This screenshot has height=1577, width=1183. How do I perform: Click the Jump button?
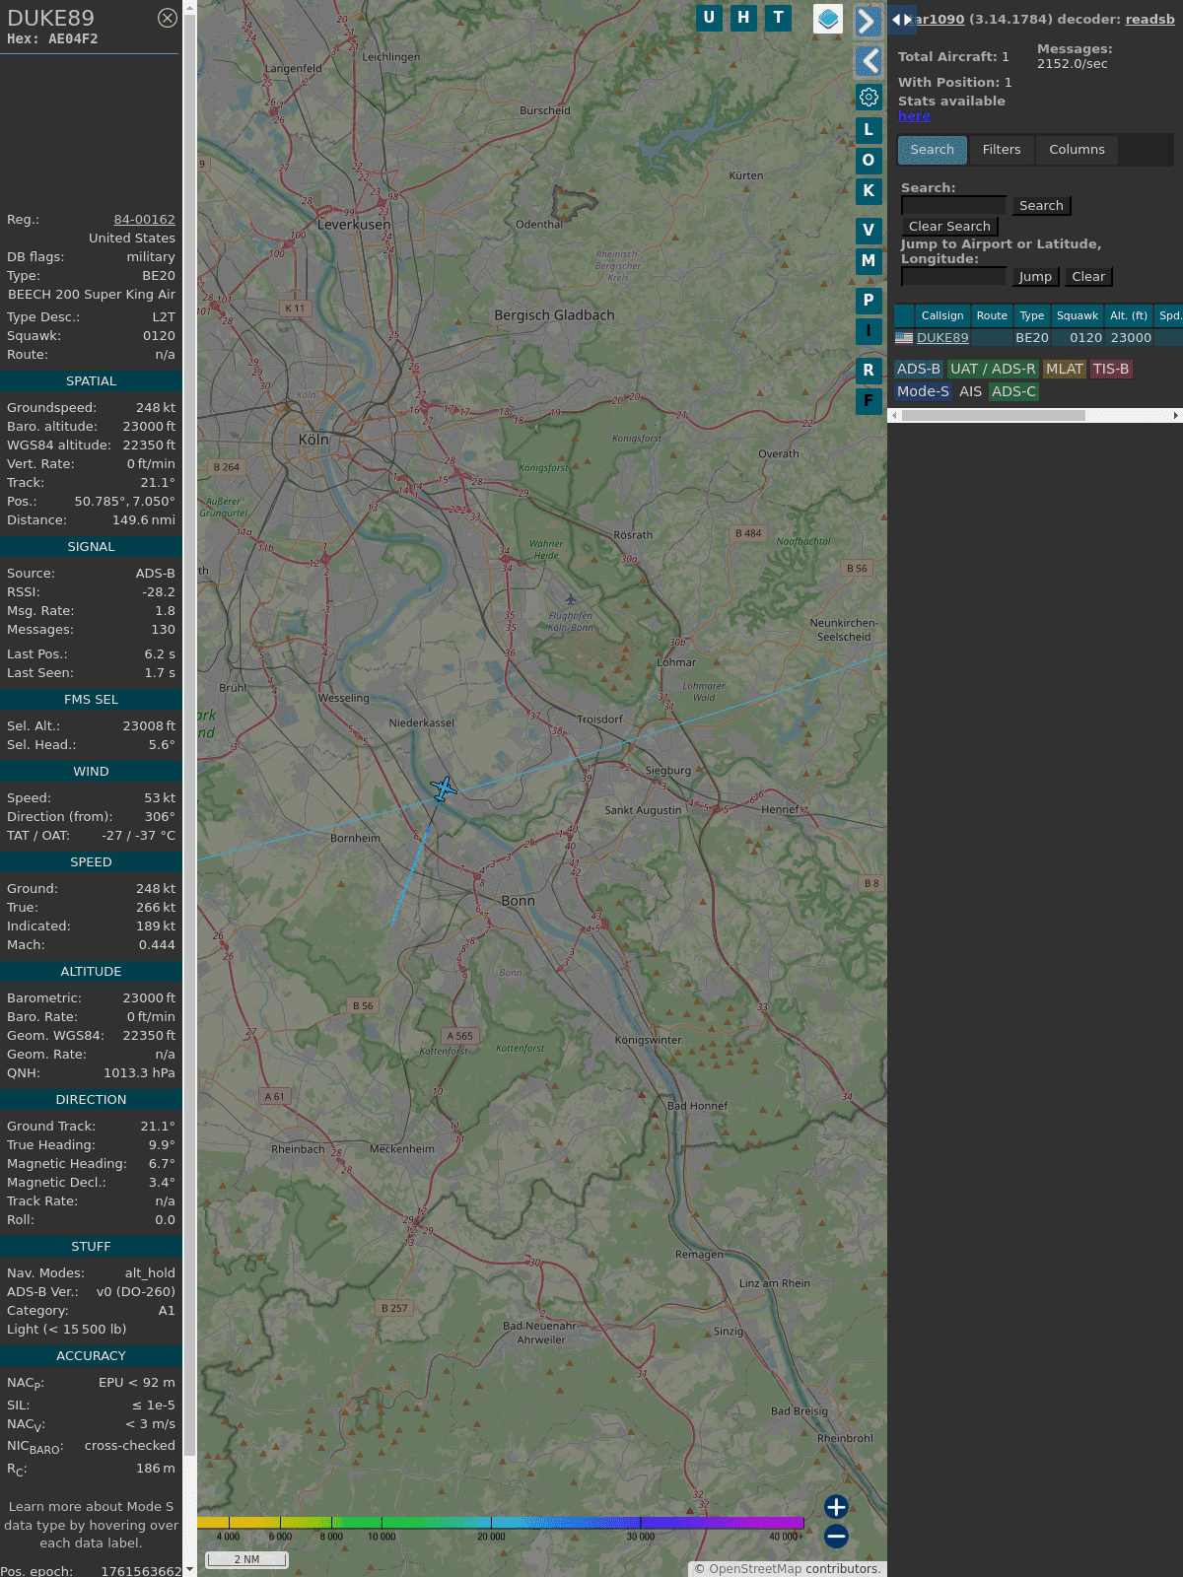1035,276
